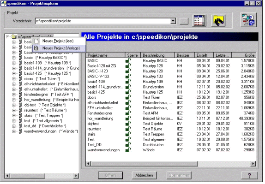Select the raumtest project row in table
Image resolution: width=265 pixels, height=184 pixels.
click(x=171, y=129)
